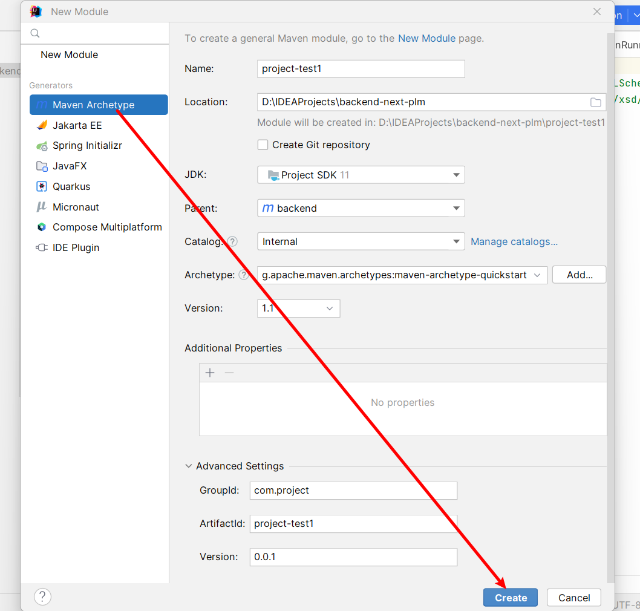Open the Parent backend dropdown
Screen dimensions: 640x611
point(361,208)
